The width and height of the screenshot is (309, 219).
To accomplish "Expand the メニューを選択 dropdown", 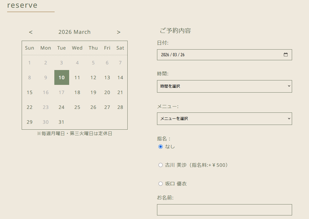I will click(x=224, y=118).
